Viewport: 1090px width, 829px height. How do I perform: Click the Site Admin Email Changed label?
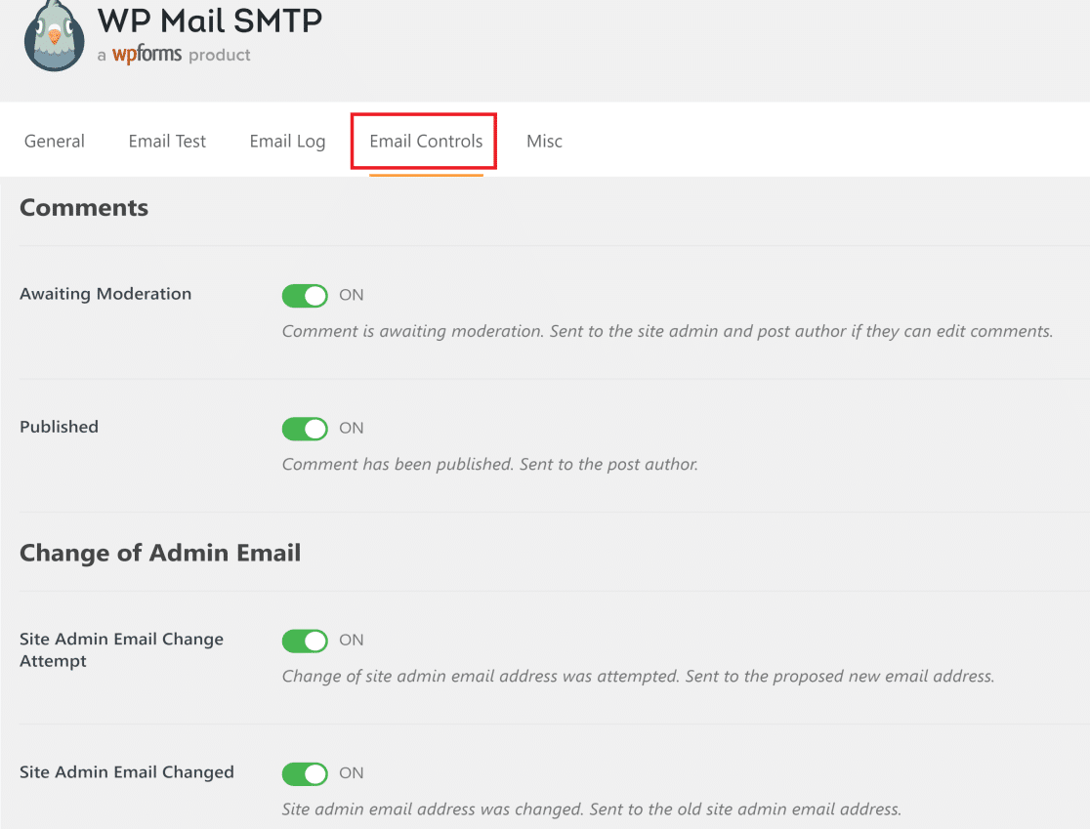[126, 771]
